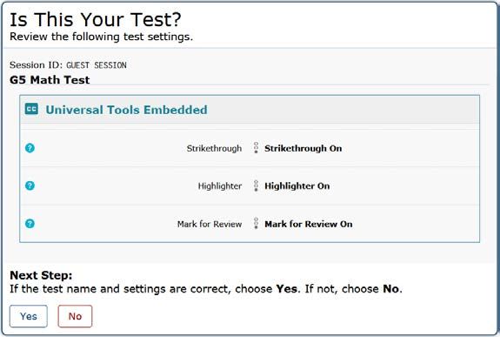
Task: Click the Highlighter setting label
Action: click(220, 186)
